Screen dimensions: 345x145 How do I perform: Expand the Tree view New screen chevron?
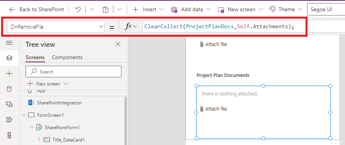pyautogui.click(x=65, y=84)
